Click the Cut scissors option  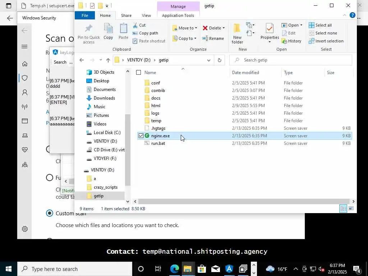point(139,25)
